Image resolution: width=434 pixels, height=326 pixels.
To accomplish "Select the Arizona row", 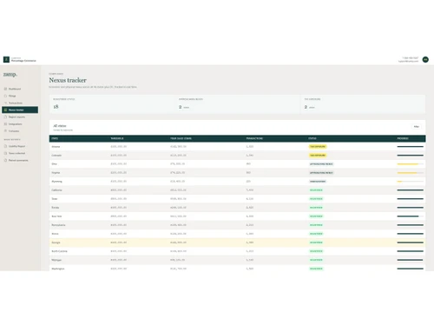I will pyautogui.click(x=237, y=147).
